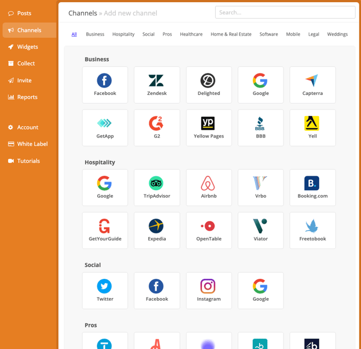
Task: Switch to the Healthcare category tab
Action: [x=191, y=35]
